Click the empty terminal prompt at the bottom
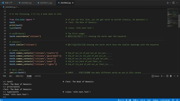 point(4,97)
